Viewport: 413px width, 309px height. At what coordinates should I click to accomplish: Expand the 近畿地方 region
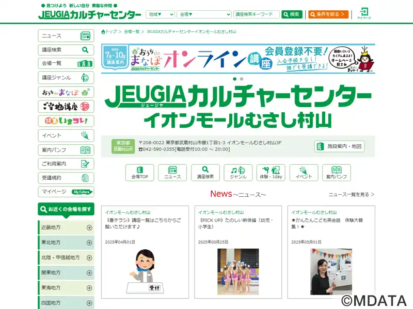[67, 228]
